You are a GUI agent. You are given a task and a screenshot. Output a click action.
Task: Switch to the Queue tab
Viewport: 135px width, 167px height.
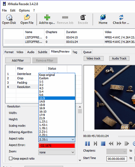tap(87, 52)
